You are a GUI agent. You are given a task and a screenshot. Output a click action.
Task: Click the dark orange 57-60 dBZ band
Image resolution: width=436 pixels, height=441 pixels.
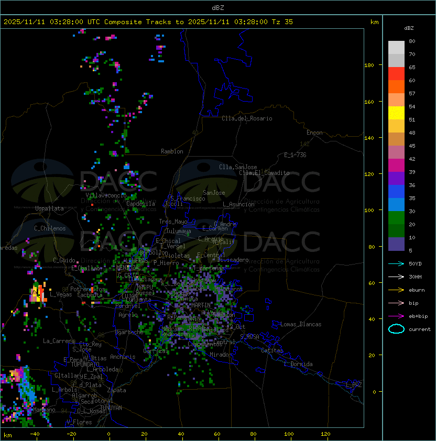point(396,87)
